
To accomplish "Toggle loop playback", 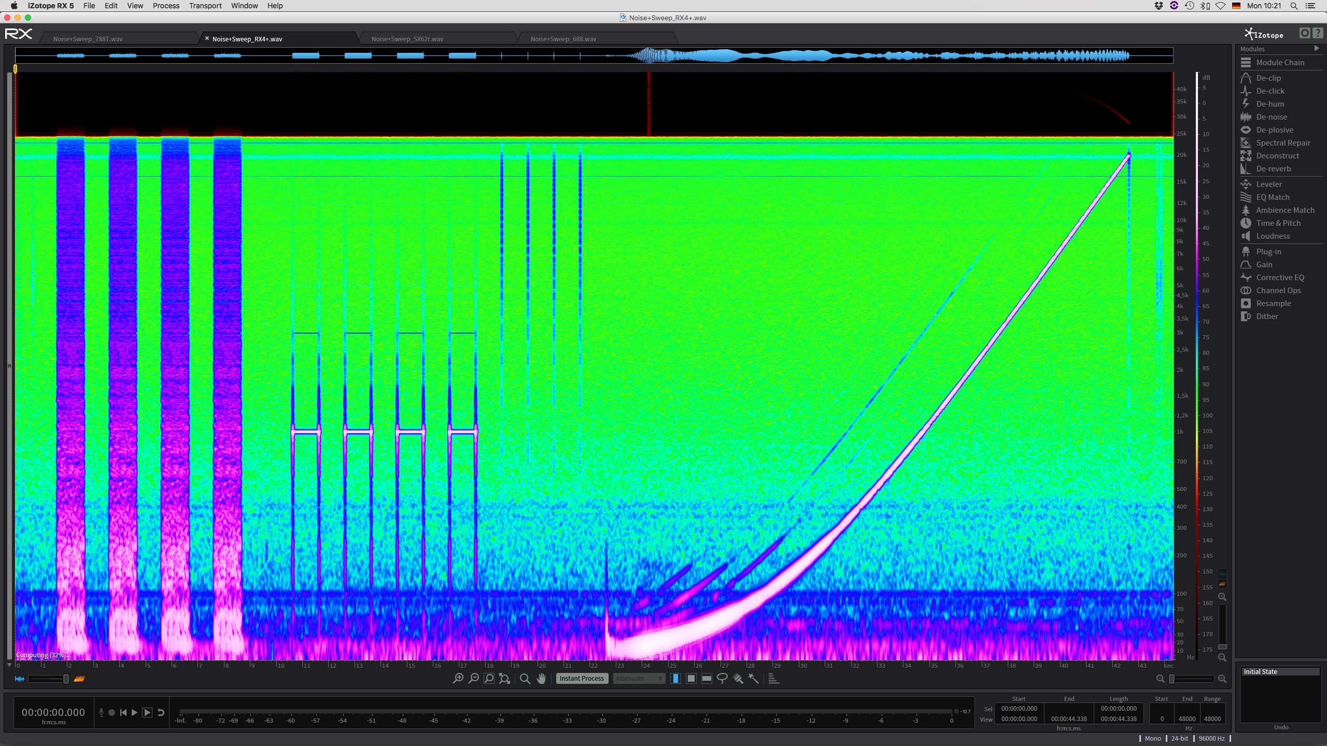I will (x=161, y=712).
